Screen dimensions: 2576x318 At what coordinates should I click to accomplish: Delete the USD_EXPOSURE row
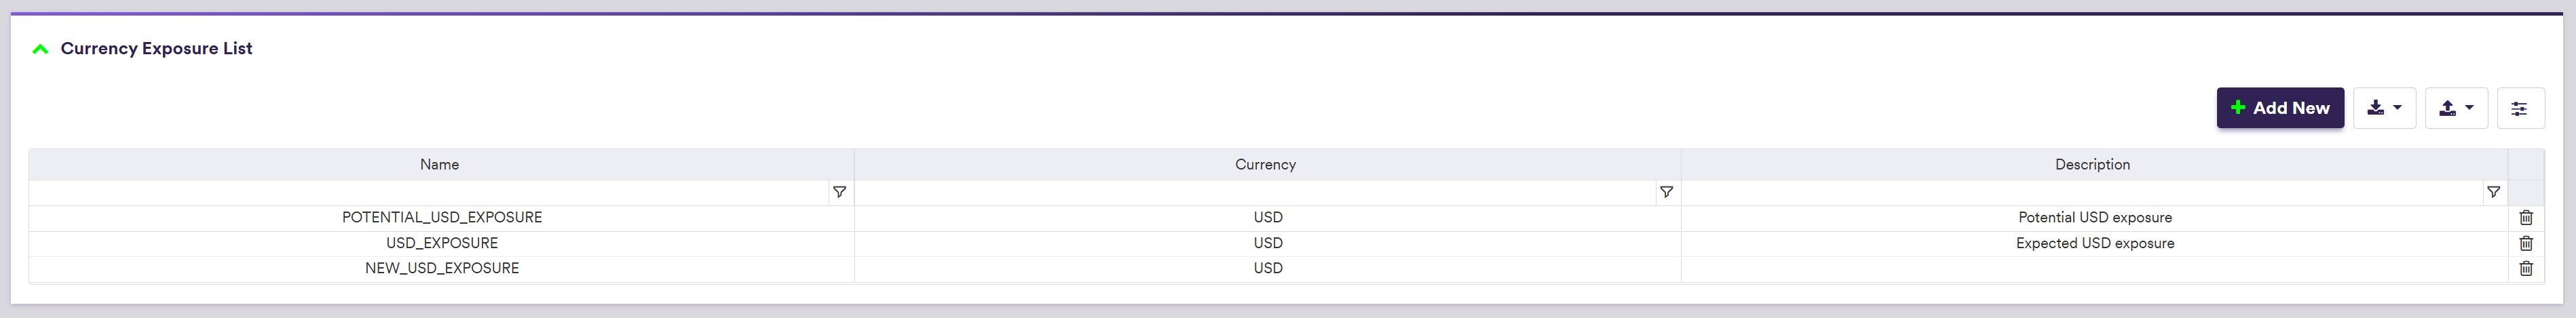click(x=2525, y=243)
